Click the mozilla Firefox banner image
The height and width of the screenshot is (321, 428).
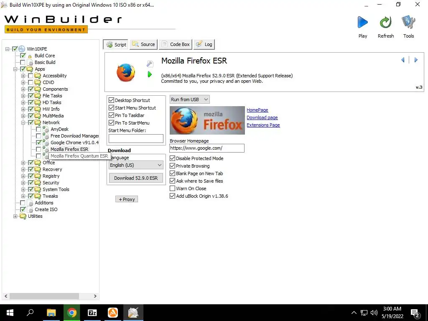click(207, 120)
